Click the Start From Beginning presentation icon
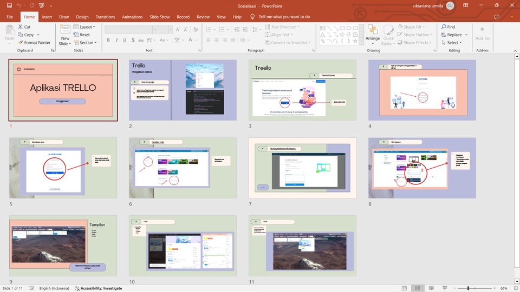This screenshot has width=520, height=292. (42, 5)
